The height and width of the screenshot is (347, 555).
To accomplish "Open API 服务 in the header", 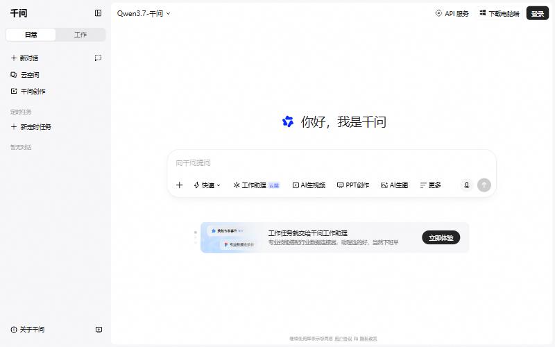I will click(x=452, y=13).
